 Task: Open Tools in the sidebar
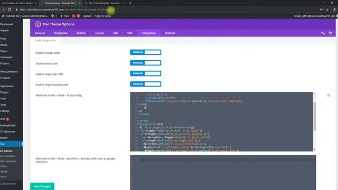point(3,105)
